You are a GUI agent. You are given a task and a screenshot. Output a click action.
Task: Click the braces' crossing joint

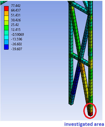click(80, 60)
